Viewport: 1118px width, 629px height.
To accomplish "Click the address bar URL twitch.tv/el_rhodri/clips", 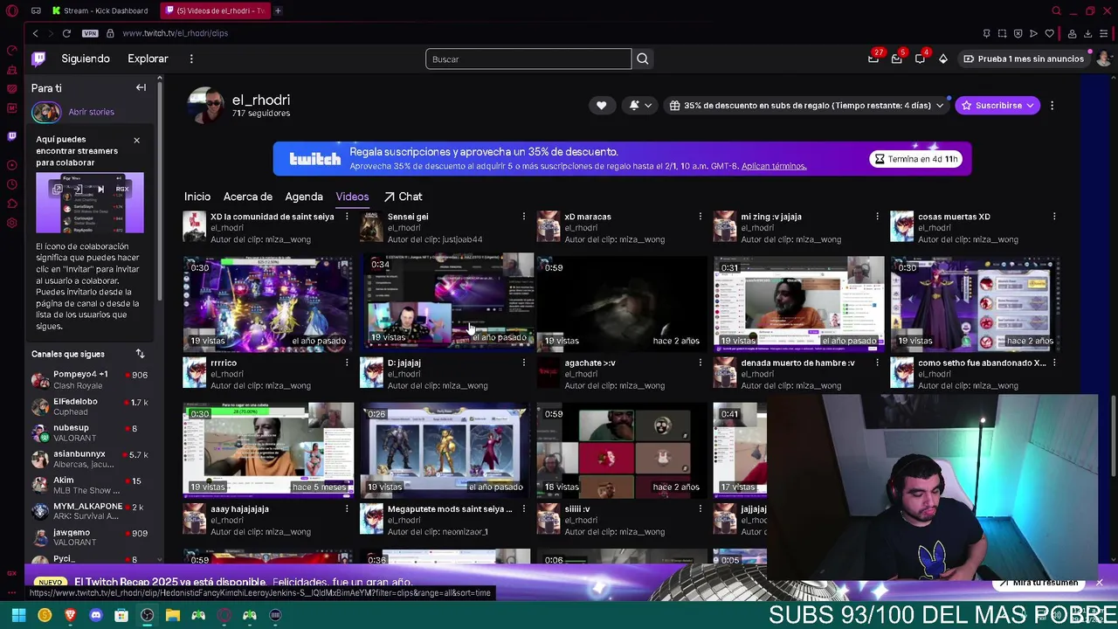I will tap(175, 33).
